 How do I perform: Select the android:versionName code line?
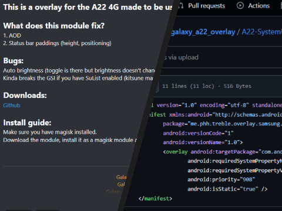203,142
